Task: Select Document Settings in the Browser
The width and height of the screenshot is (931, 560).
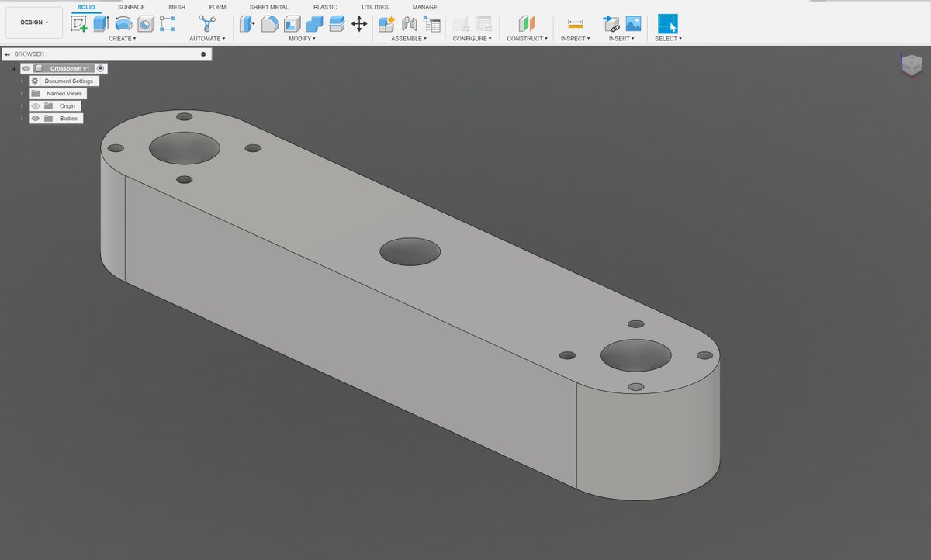Action: pyautogui.click(x=70, y=81)
